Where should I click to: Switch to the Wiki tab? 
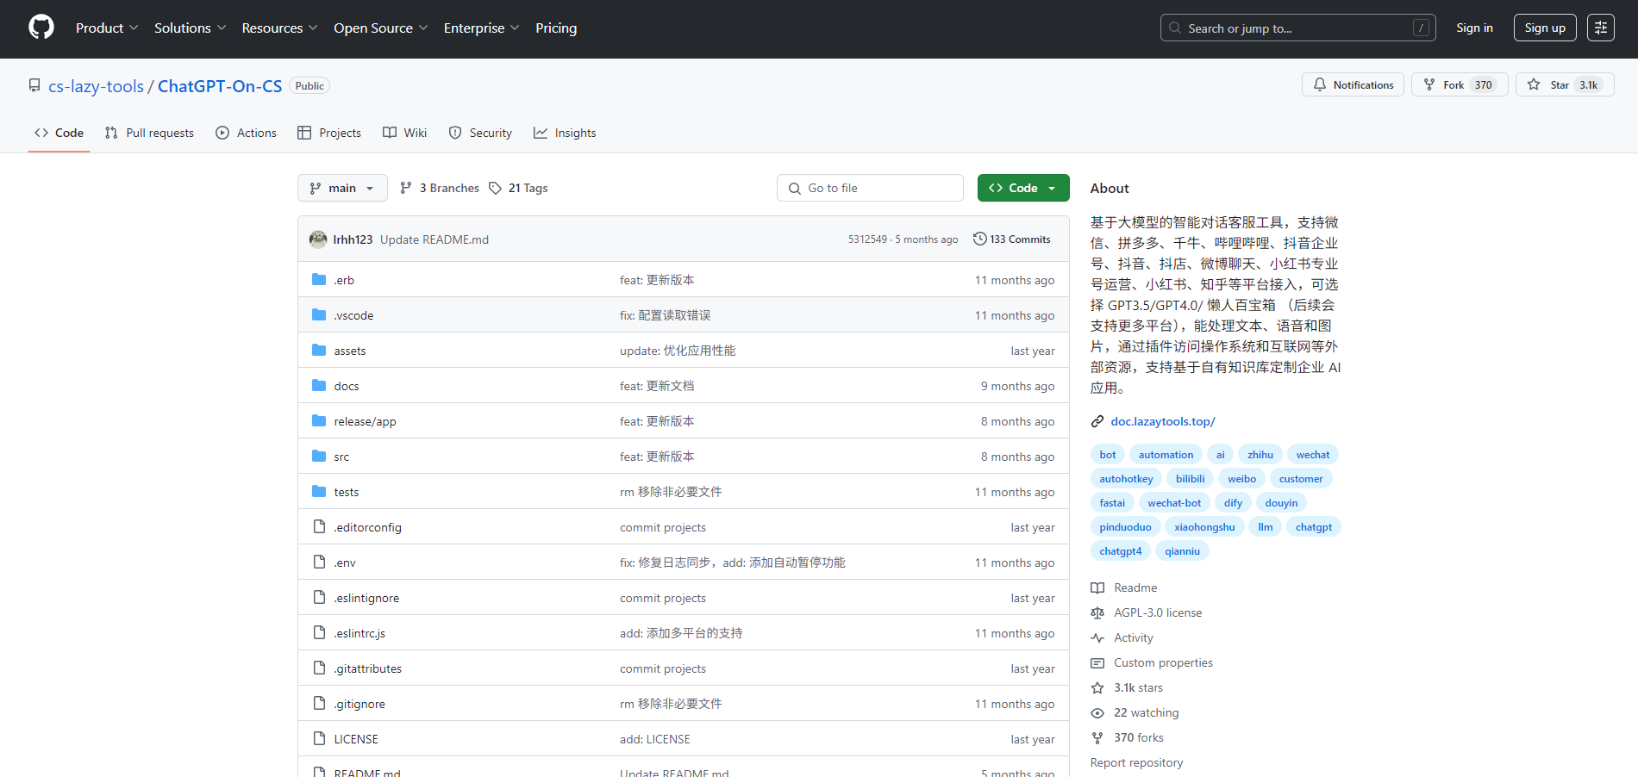point(405,133)
